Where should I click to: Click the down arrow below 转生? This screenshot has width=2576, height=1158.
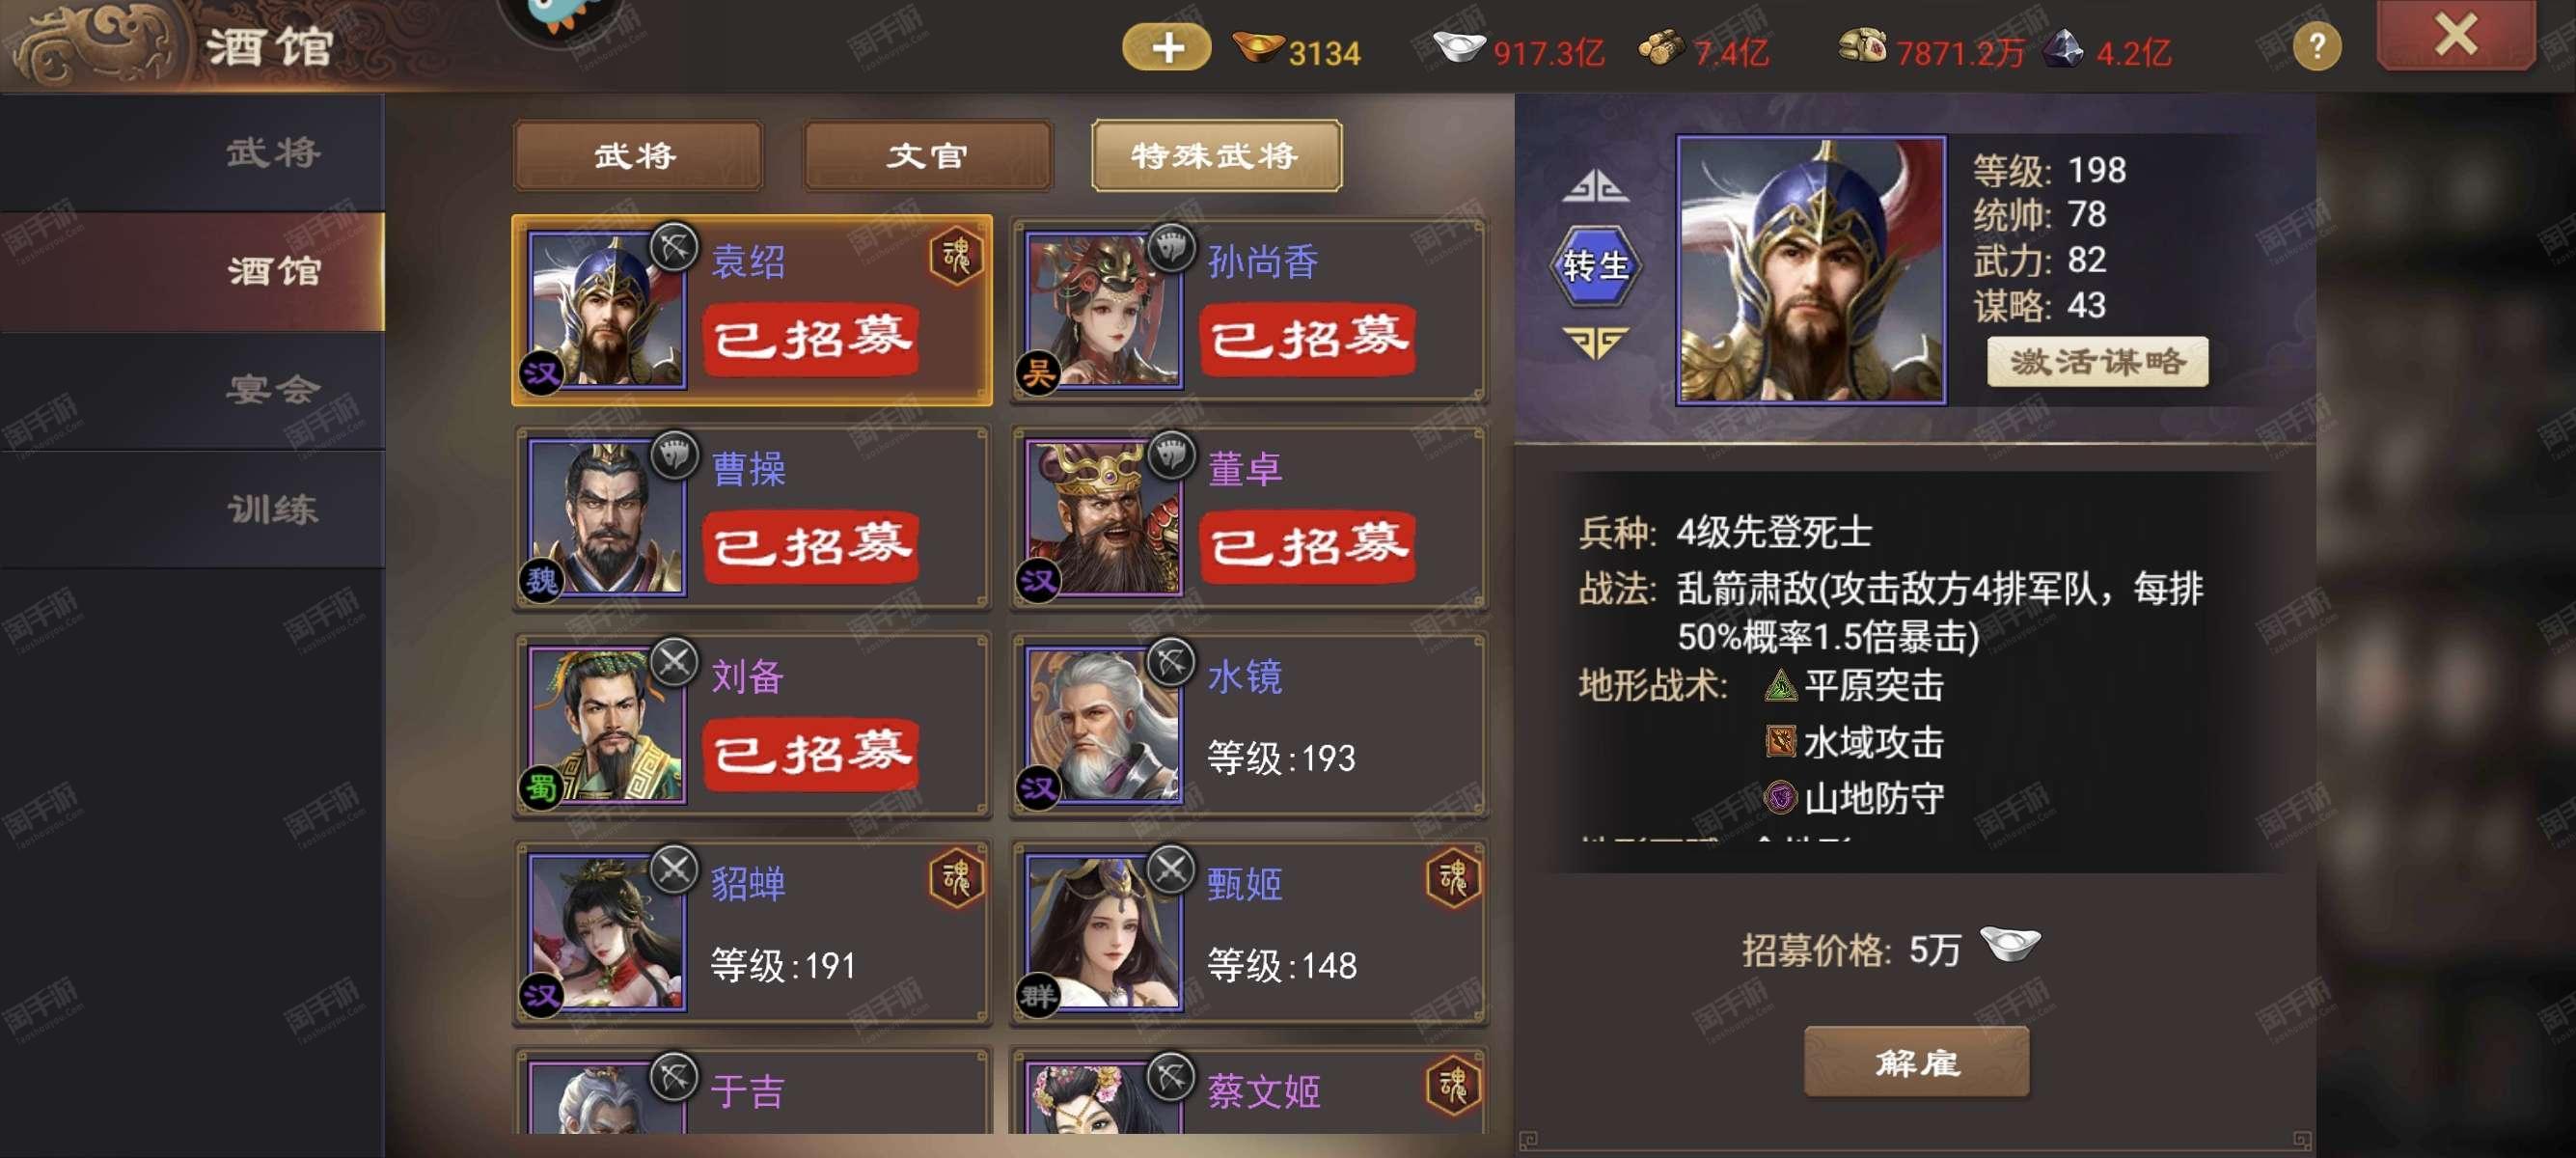(1595, 343)
